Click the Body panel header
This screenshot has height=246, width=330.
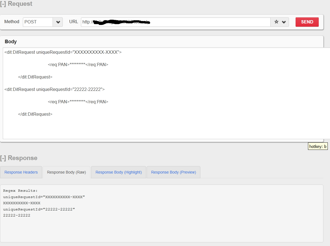[x=10, y=42]
